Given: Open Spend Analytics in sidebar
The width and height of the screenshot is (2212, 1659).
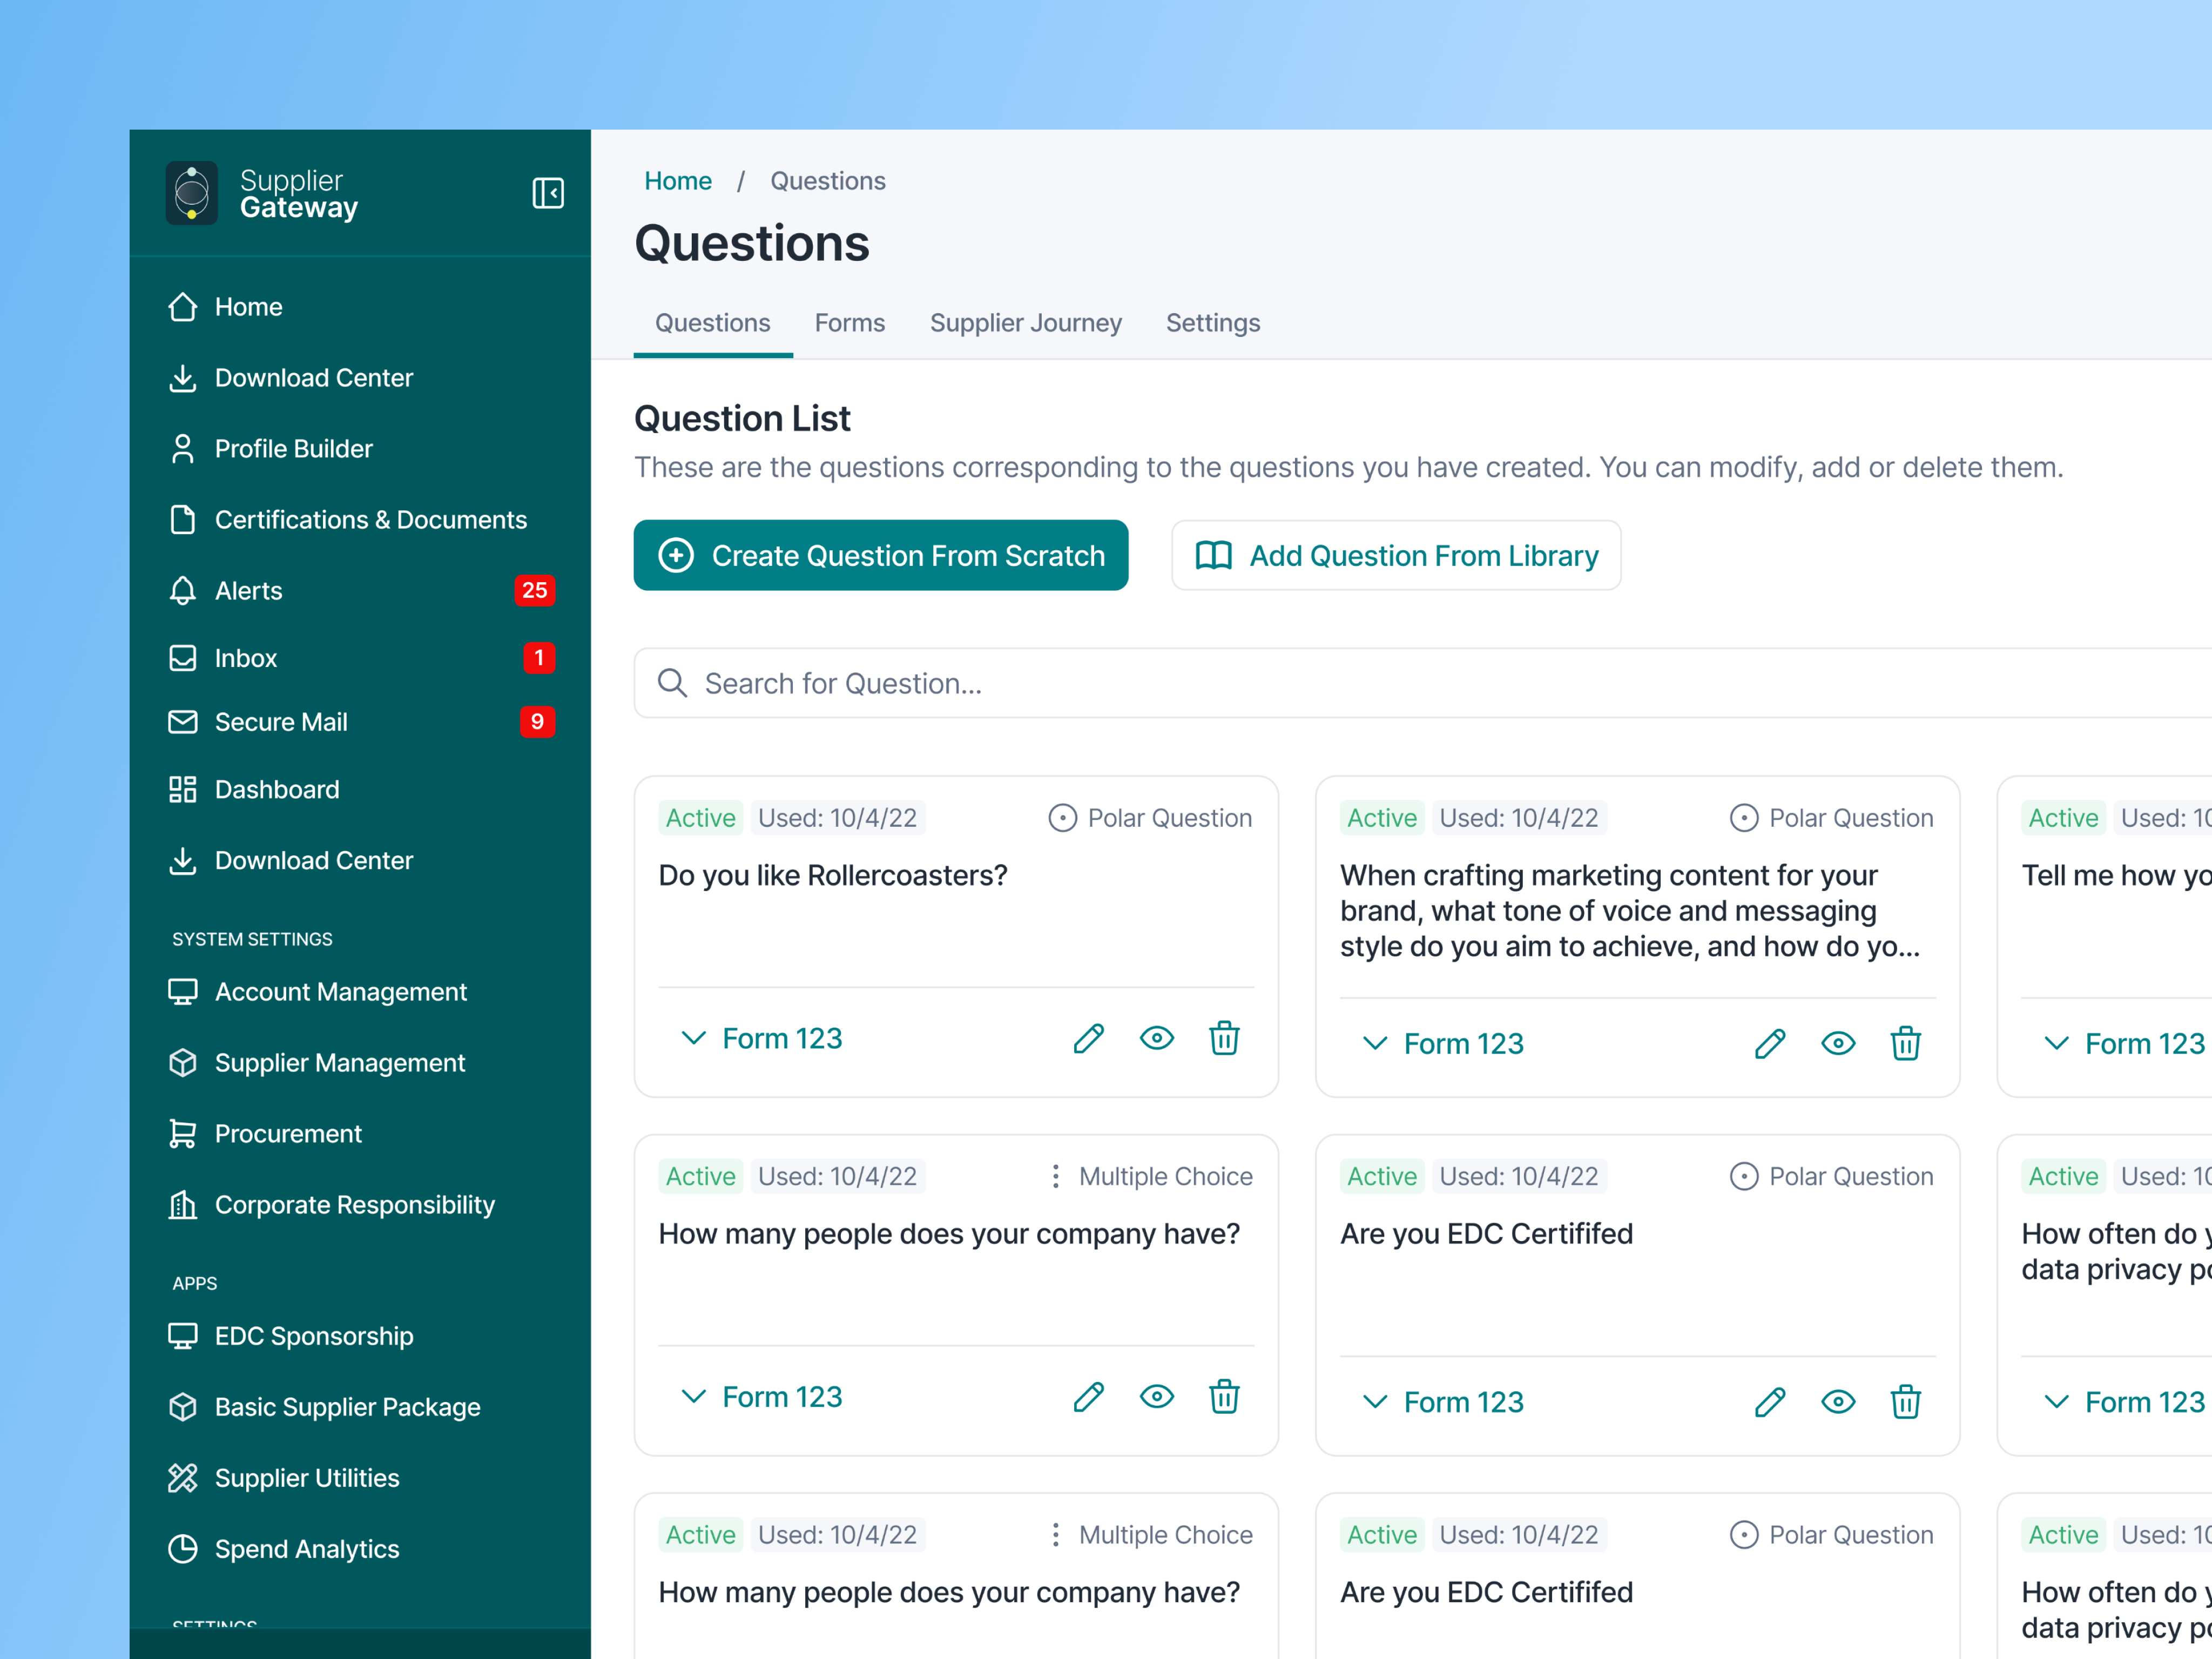Looking at the screenshot, I should click(306, 1549).
